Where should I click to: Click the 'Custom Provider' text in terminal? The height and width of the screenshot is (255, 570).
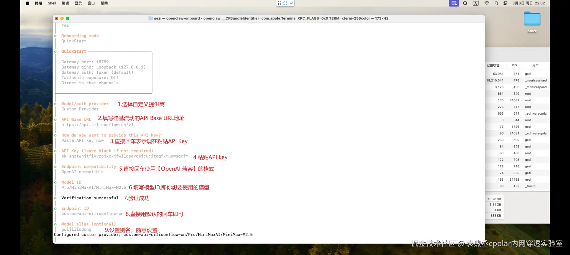80,109
